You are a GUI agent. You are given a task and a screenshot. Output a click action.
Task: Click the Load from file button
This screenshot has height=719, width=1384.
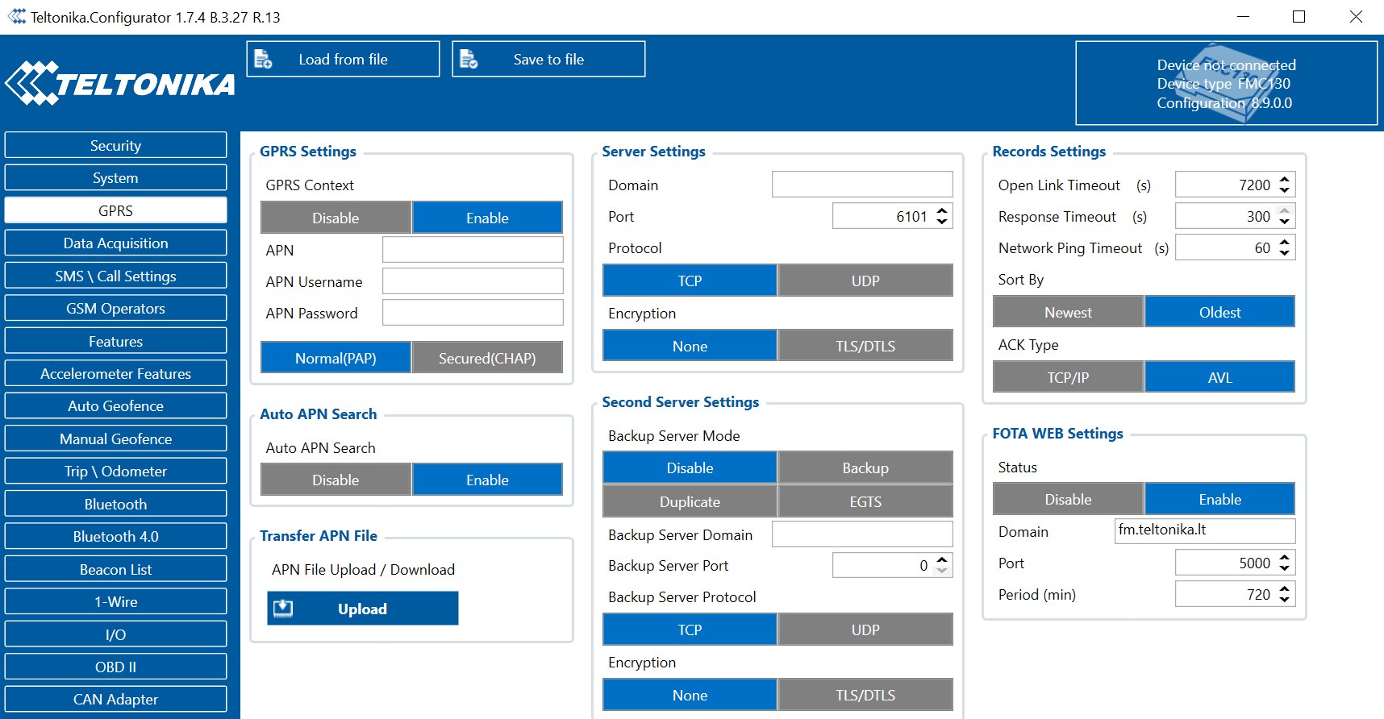343,59
